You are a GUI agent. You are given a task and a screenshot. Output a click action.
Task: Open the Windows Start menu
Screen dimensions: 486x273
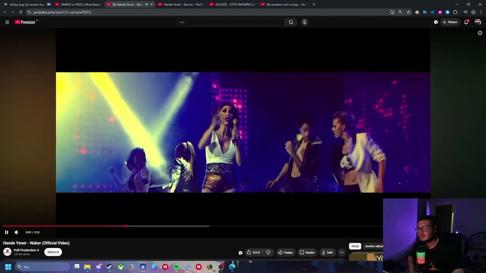[8, 267]
